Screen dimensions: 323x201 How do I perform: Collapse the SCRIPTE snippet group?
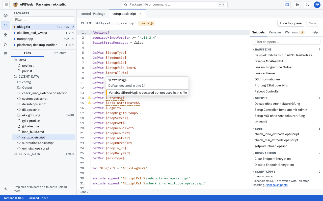[286, 98]
